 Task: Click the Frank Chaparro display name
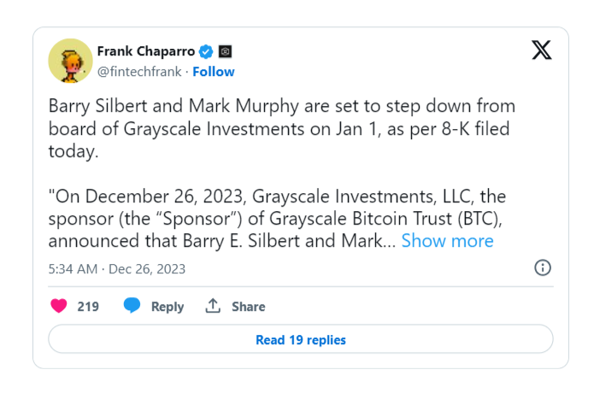click(146, 51)
